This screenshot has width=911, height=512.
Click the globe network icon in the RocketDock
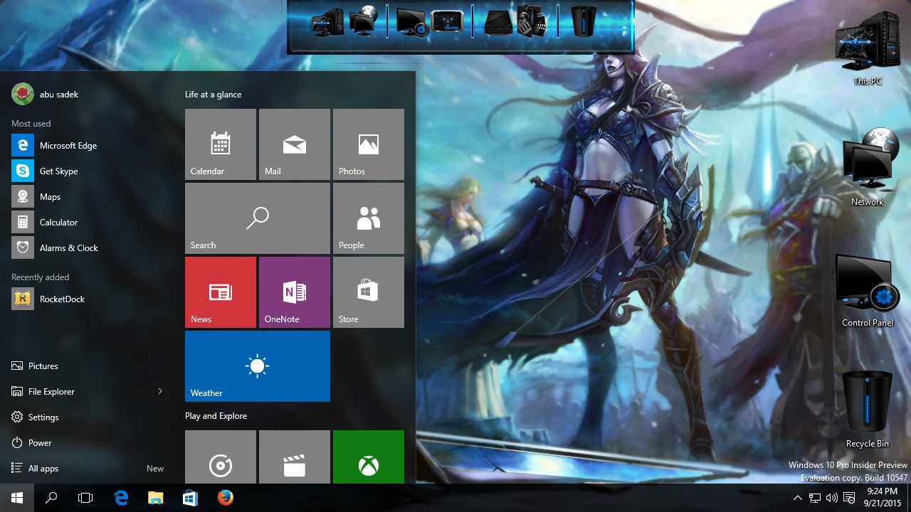(364, 21)
